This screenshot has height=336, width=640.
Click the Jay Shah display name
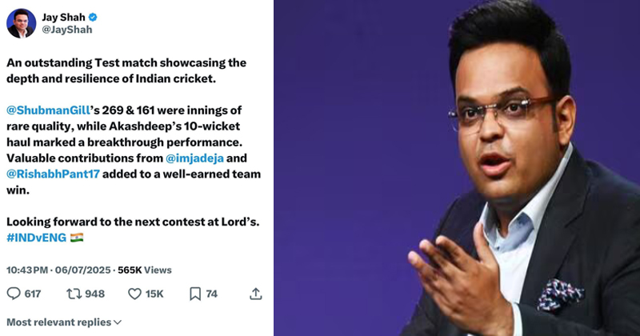click(x=64, y=17)
